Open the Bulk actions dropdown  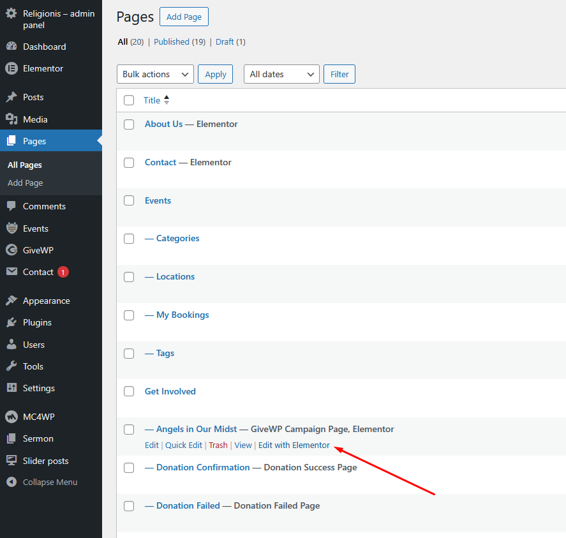[155, 74]
